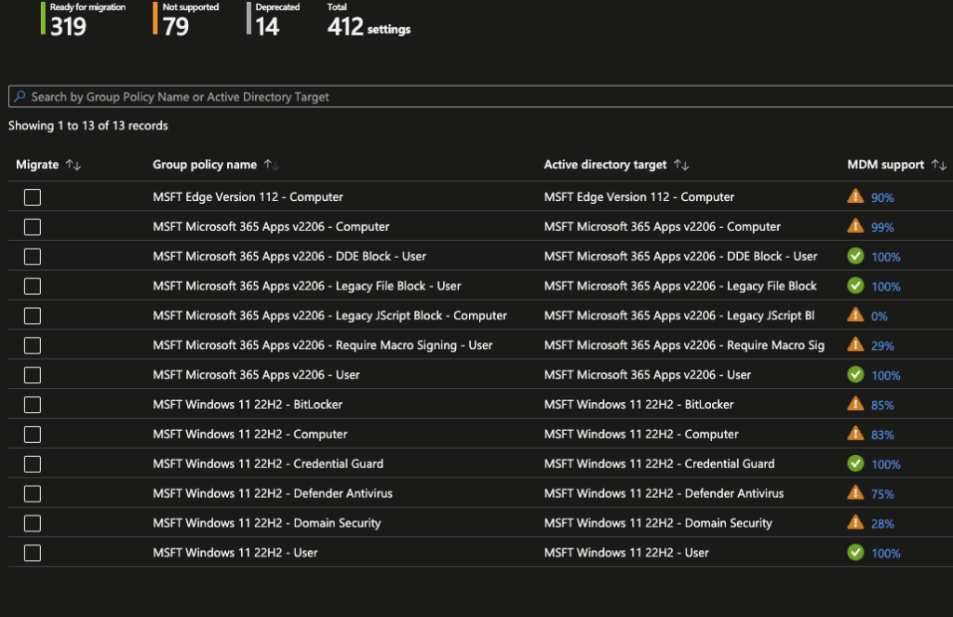Click MDM support column header
Screen dimensions: 953x617
886,165
